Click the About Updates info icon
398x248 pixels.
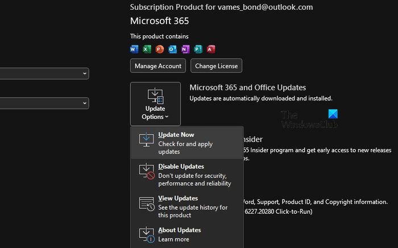click(147, 234)
